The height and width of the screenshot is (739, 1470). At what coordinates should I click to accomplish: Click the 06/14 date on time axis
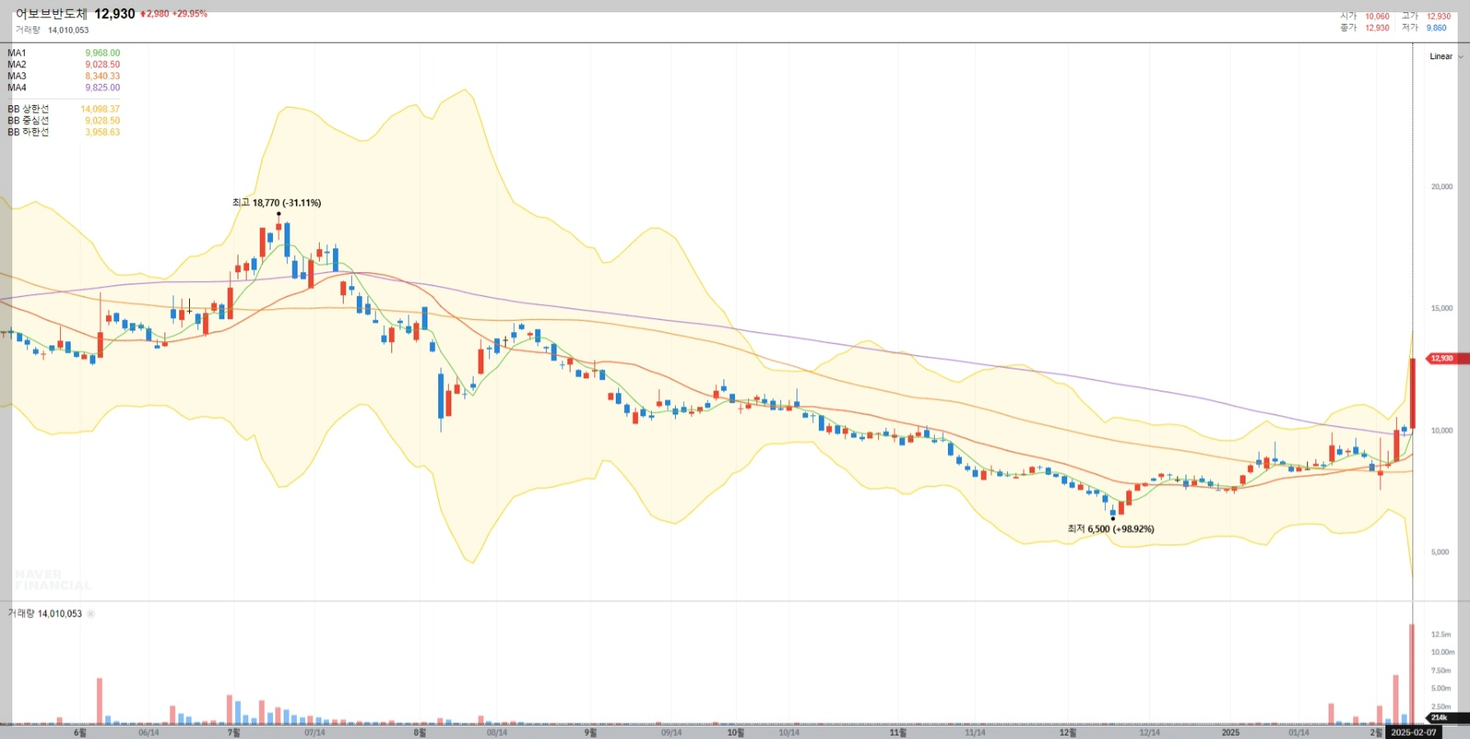(x=149, y=732)
